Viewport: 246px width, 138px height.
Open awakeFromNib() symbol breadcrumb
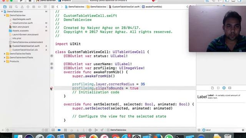(152, 7)
